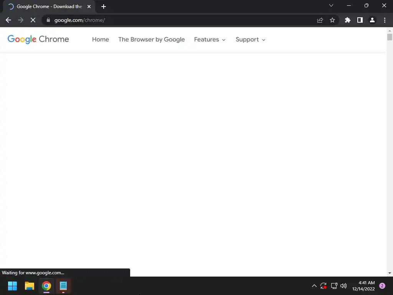Image resolution: width=393 pixels, height=295 pixels.
Task: Open the tab search chevron
Action: 331,5
